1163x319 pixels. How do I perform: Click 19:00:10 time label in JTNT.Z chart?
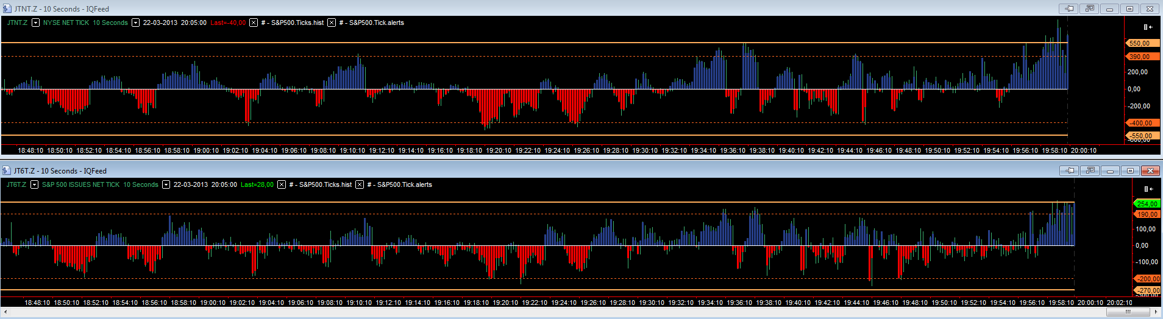coord(206,150)
